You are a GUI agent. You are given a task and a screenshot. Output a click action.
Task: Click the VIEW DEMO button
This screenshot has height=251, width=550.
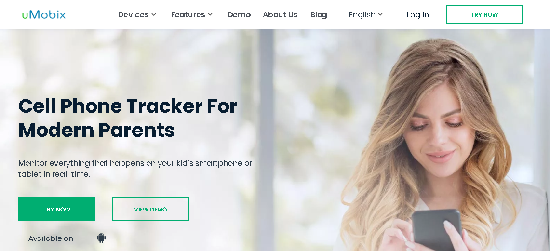pyautogui.click(x=150, y=209)
